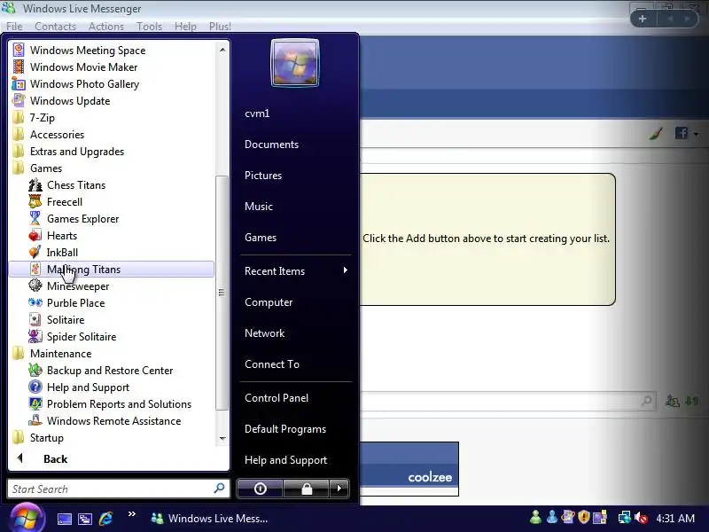Open Help and Support under Maintenance
Image resolution: width=709 pixels, height=532 pixels.
pos(88,387)
